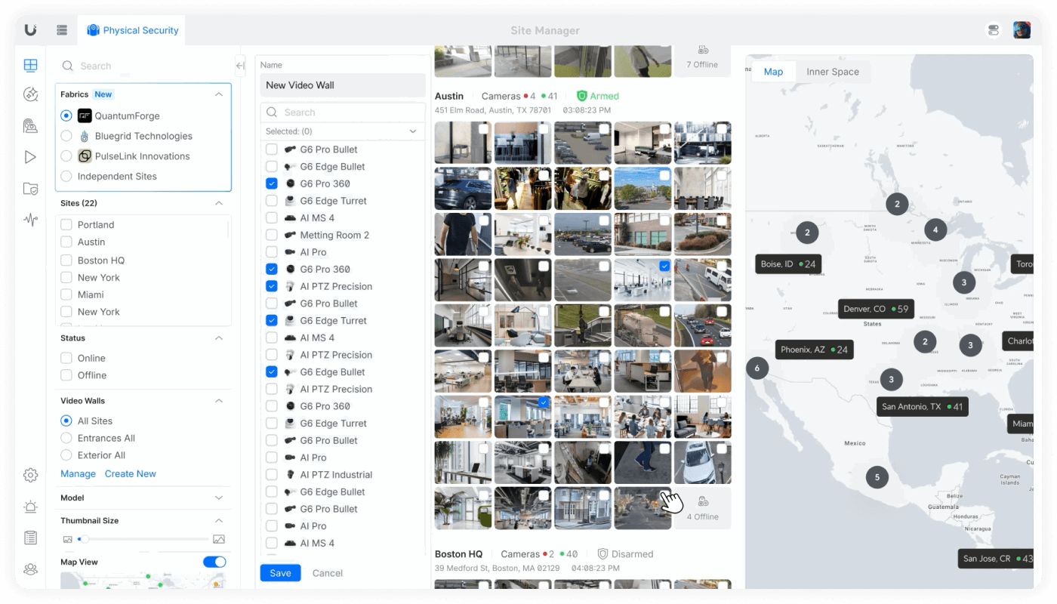Switch to the Inner Space tab
The image size is (1057, 604).
click(833, 72)
